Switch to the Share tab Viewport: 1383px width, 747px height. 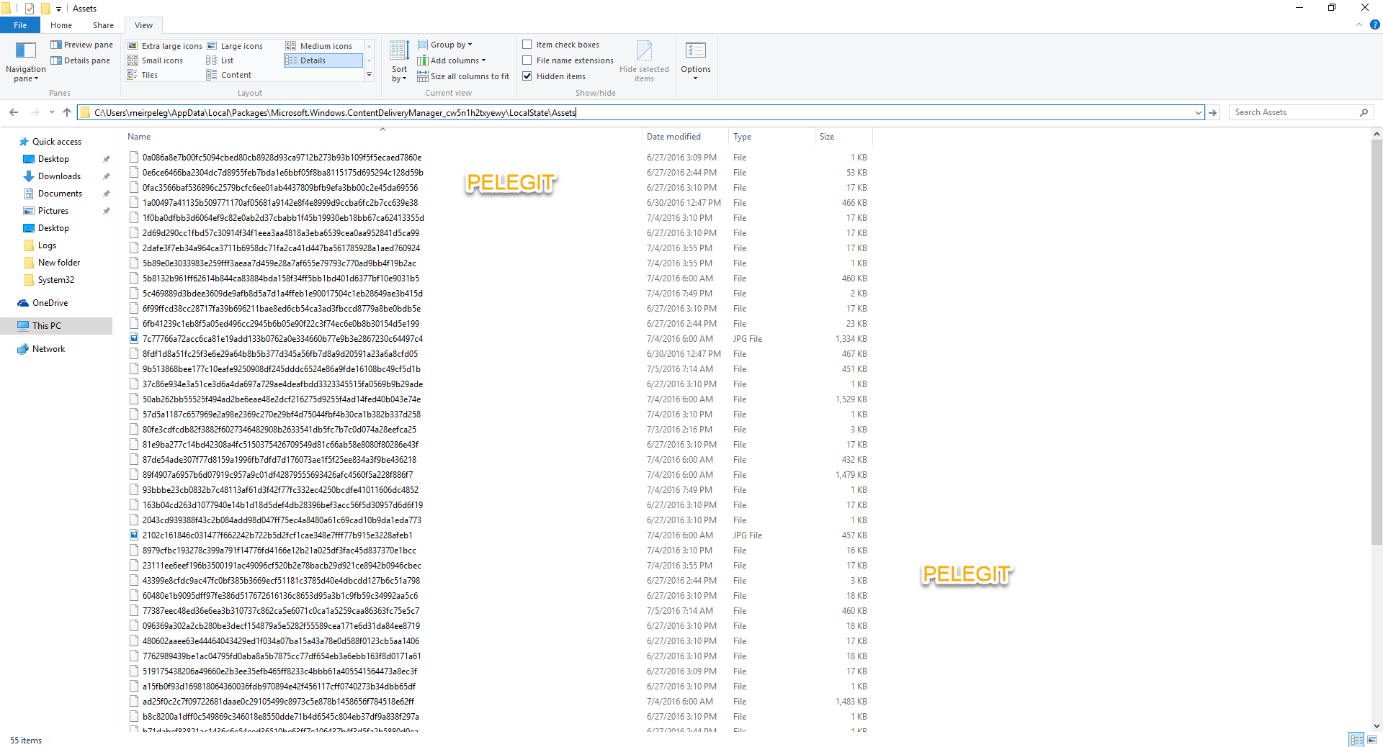tap(103, 25)
